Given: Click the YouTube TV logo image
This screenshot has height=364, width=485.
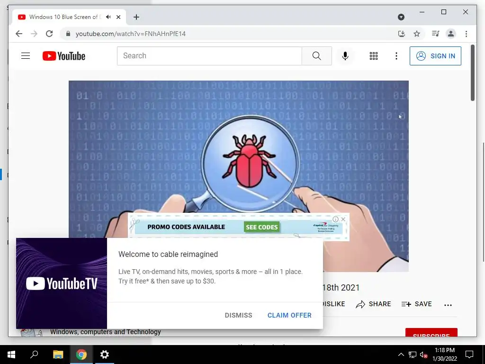Looking at the screenshot, I should 62,283.
